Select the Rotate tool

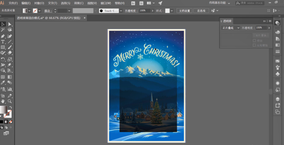click(x=3, y=59)
